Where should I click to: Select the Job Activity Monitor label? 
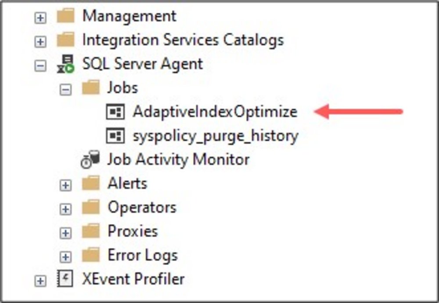[x=178, y=160]
